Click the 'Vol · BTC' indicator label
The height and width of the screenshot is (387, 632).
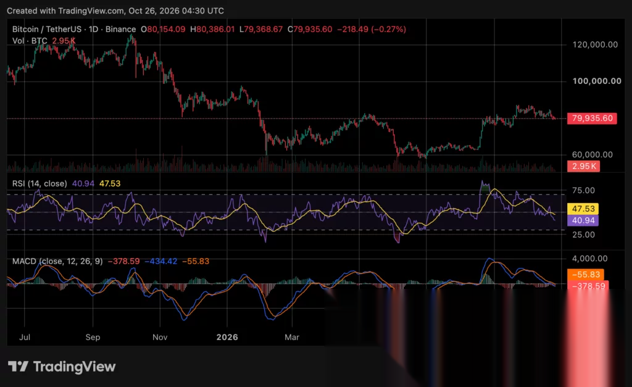tap(30, 41)
